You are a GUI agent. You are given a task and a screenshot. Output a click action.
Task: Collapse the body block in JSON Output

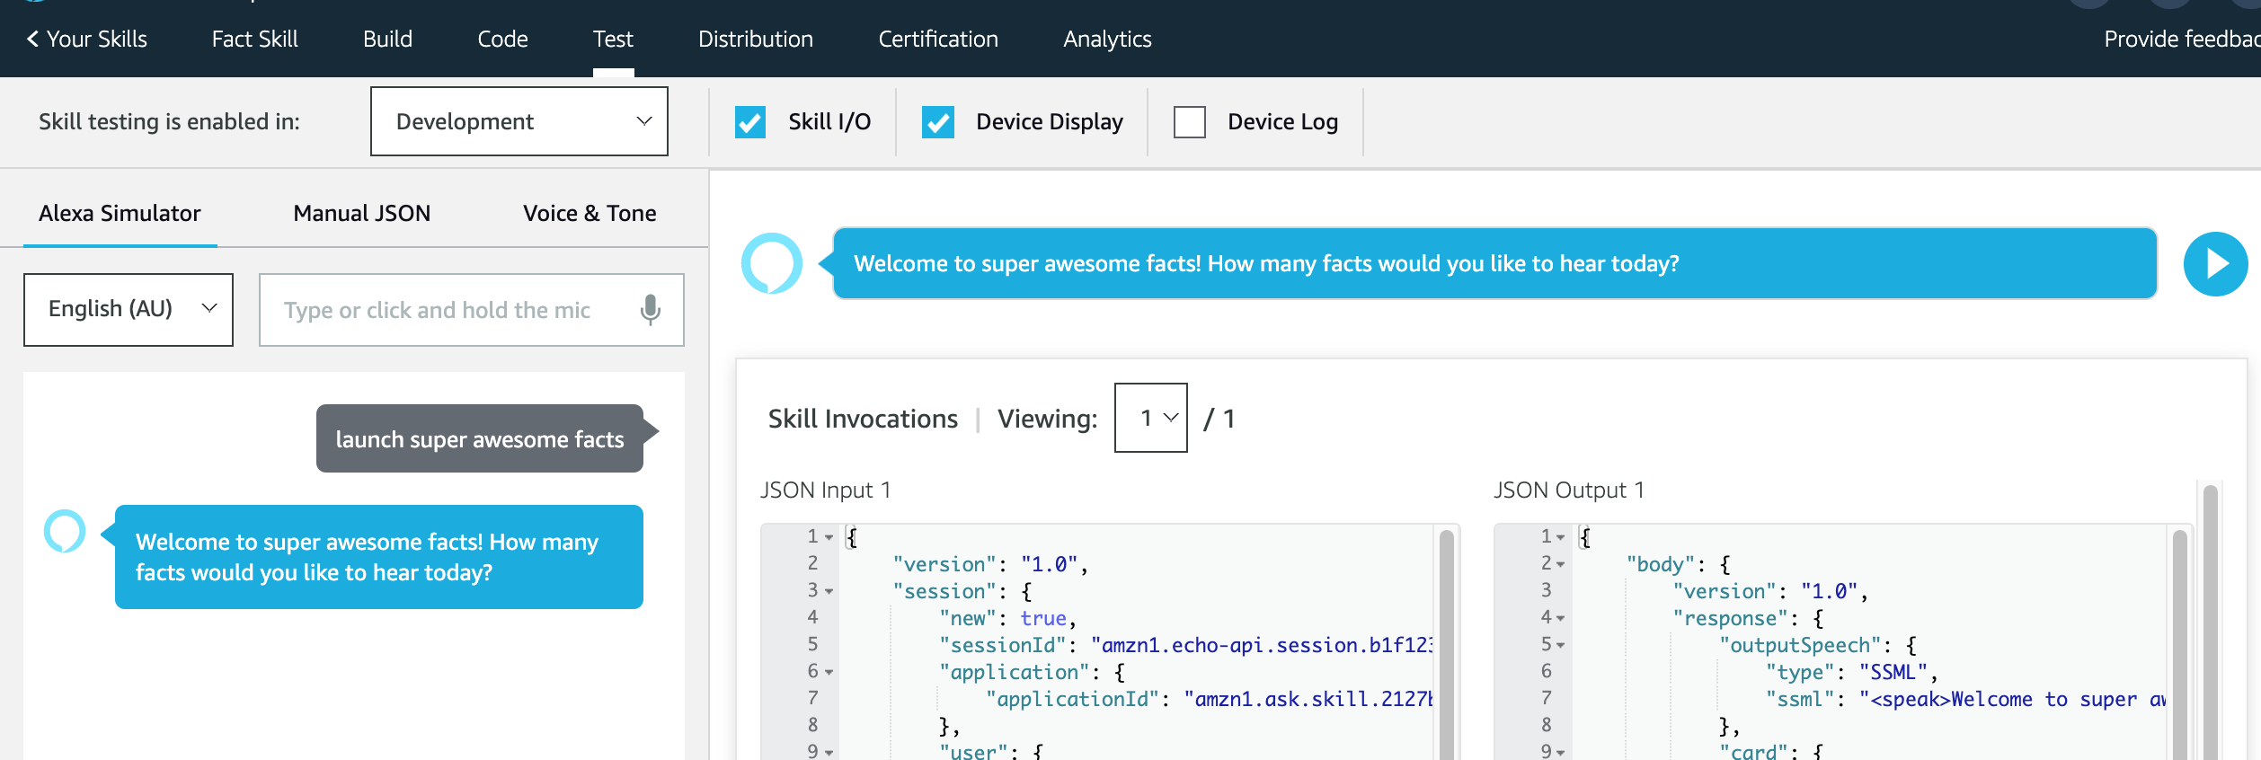click(1561, 564)
